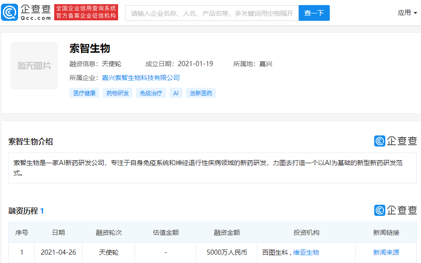
Task: Click the 天使轮 cell in the table
Action: point(109,252)
